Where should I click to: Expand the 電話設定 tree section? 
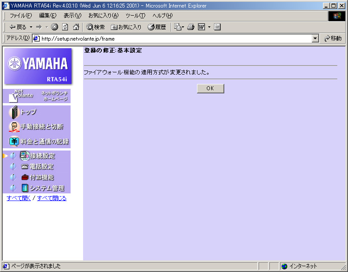13,167
